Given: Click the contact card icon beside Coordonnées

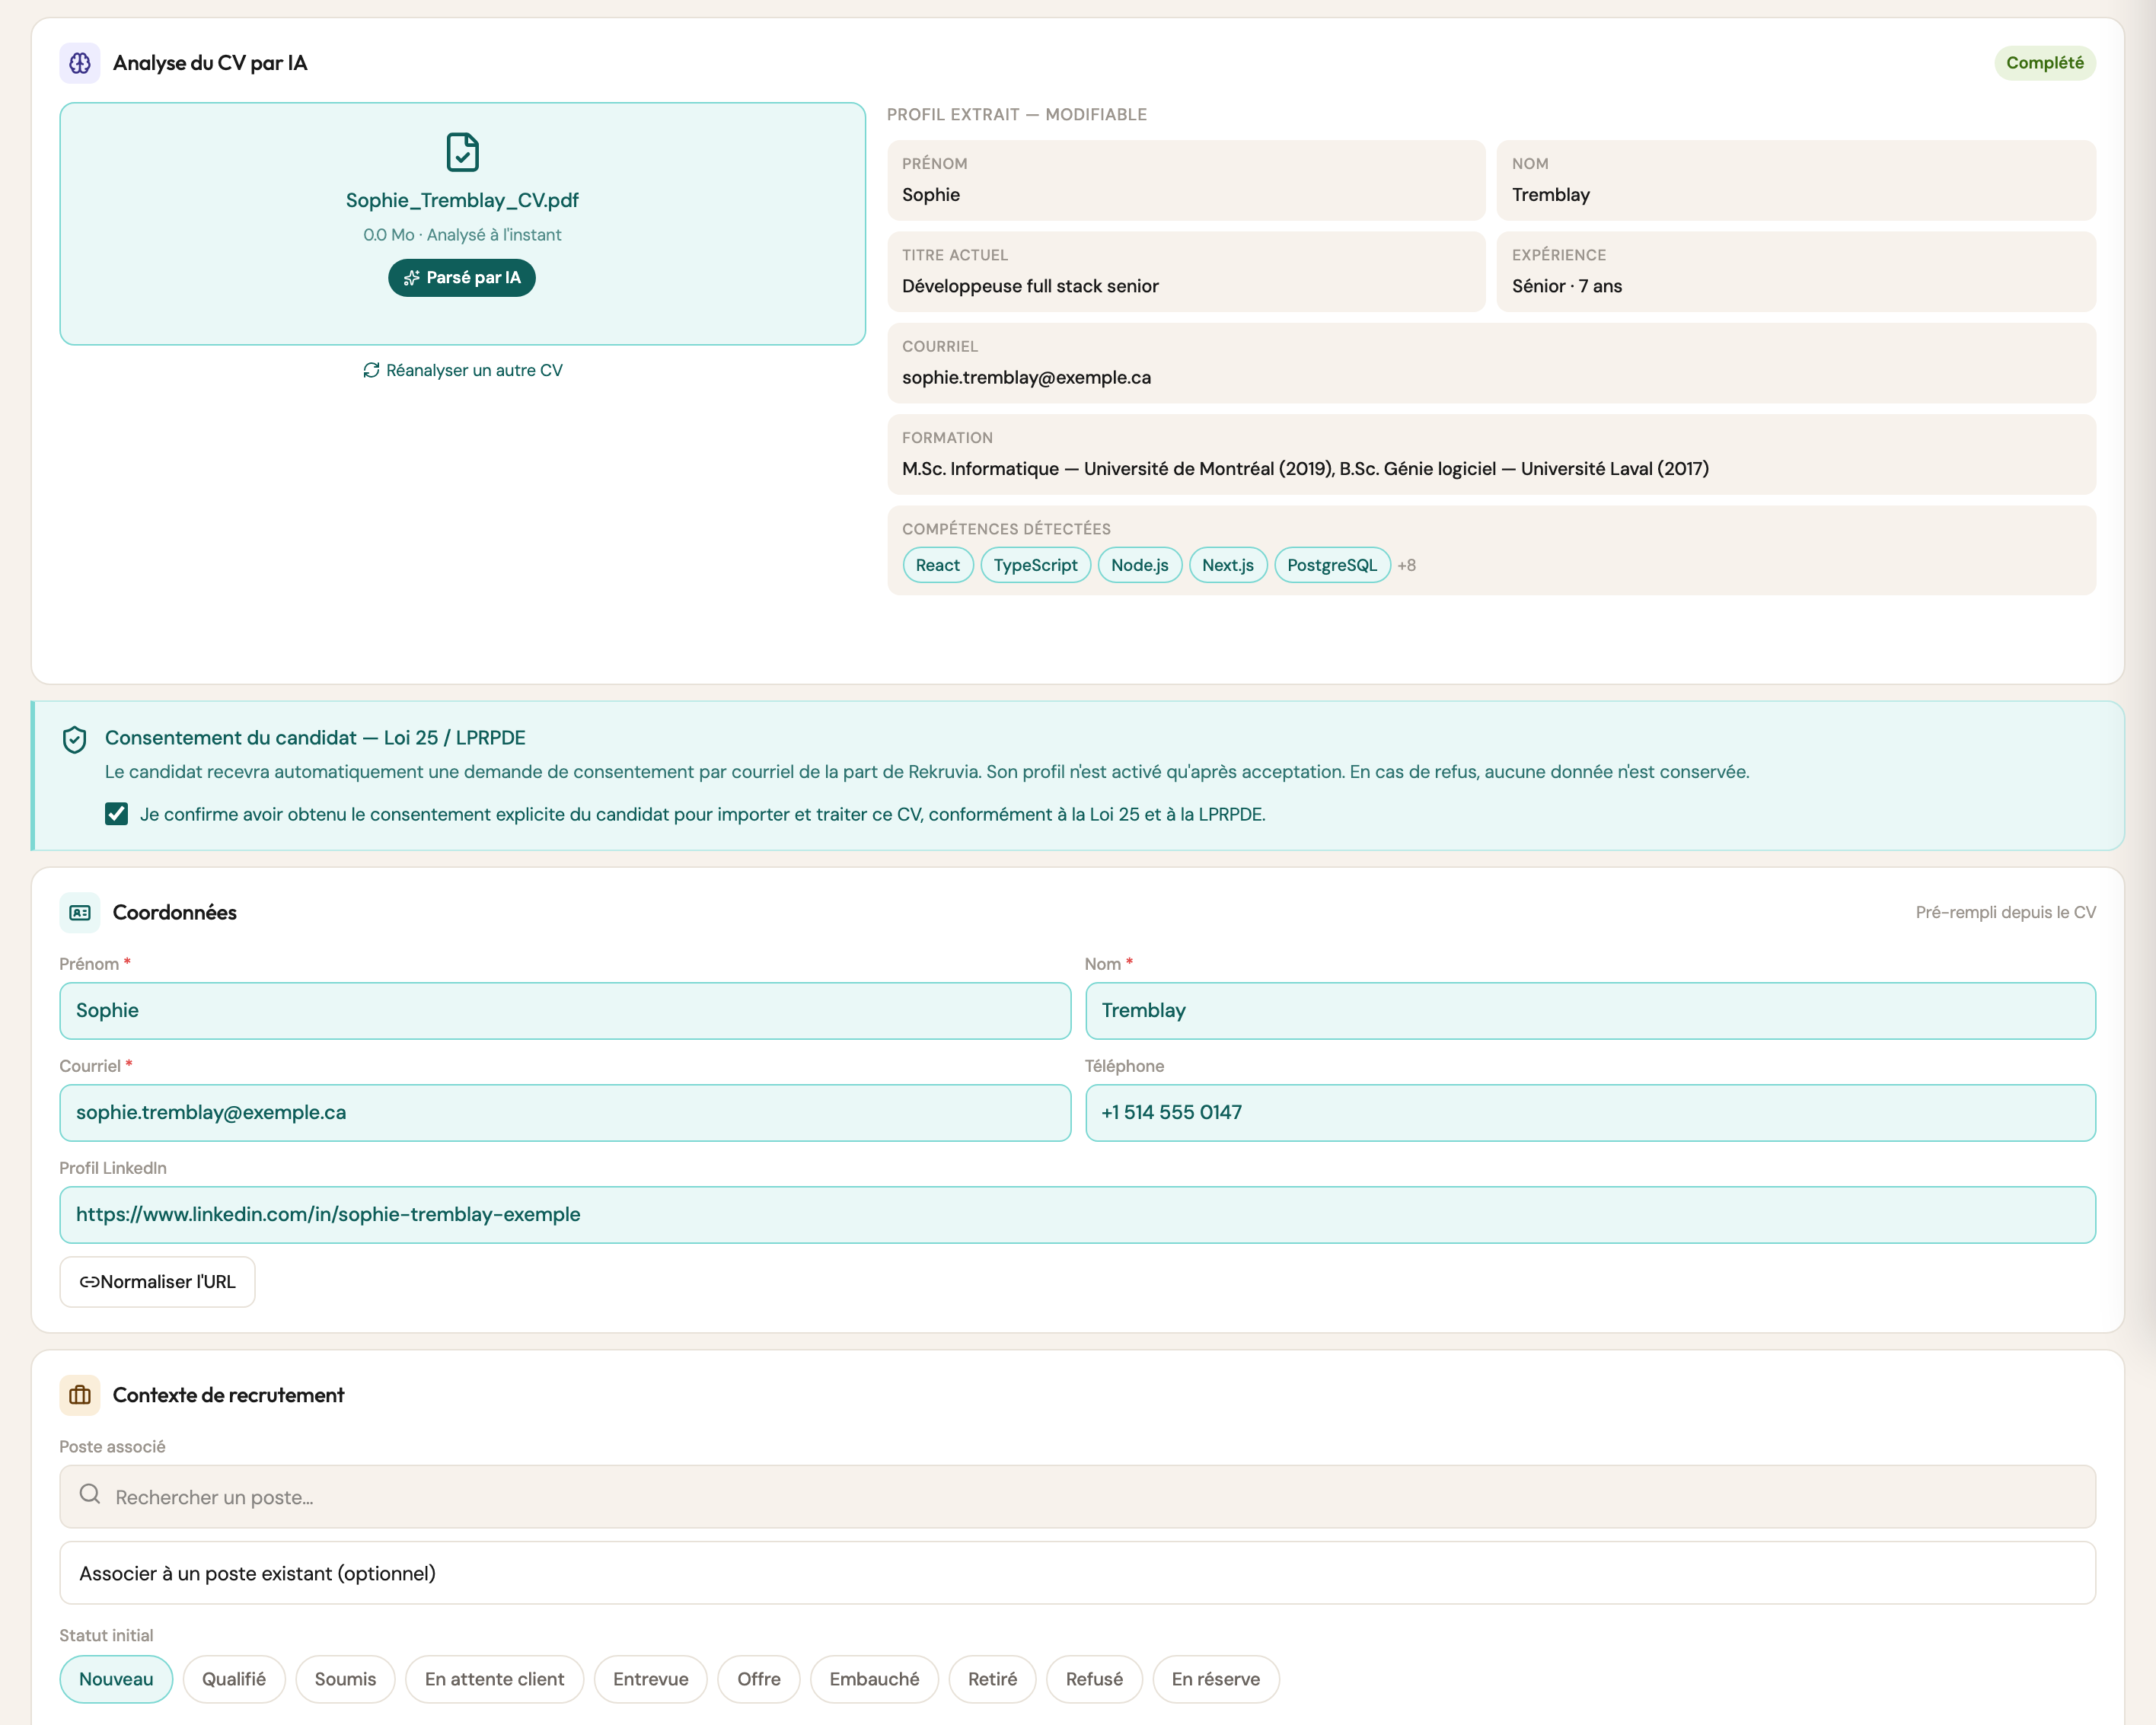Looking at the screenshot, I should [80, 912].
